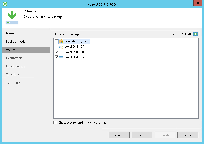This screenshot has height=144, width=204.
Task: Click the gear icon in title bar
Action: click(x=5, y=4)
